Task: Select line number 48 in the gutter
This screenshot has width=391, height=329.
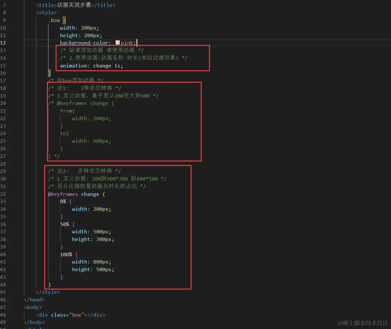Action: (x=3, y=315)
